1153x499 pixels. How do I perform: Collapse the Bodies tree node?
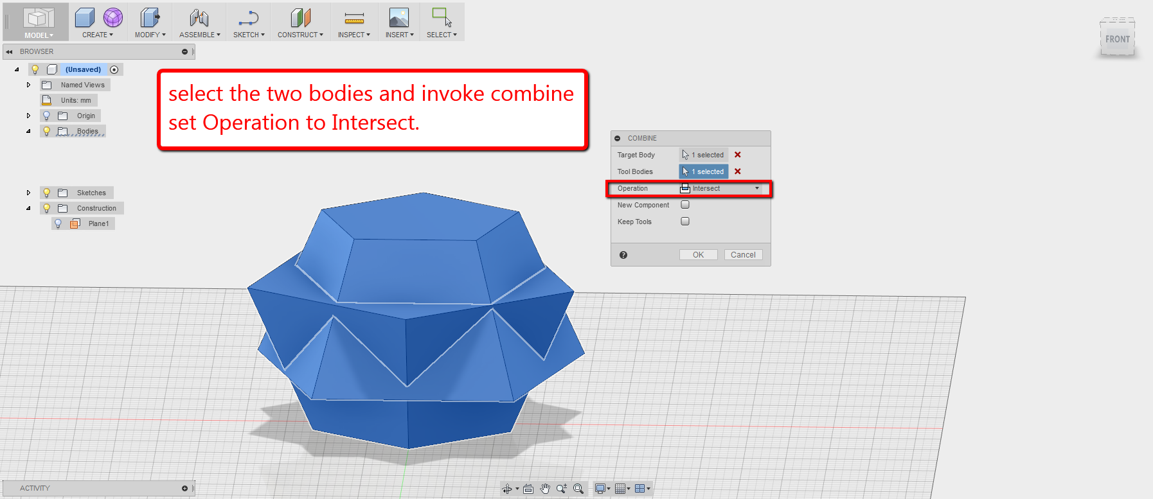28,131
